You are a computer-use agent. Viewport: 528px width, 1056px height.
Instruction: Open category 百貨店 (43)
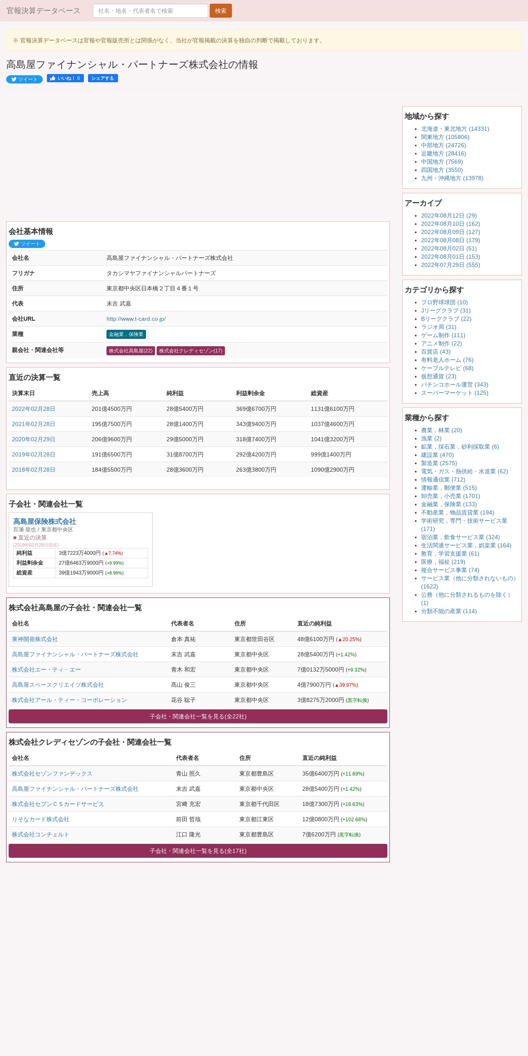[435, 352]
